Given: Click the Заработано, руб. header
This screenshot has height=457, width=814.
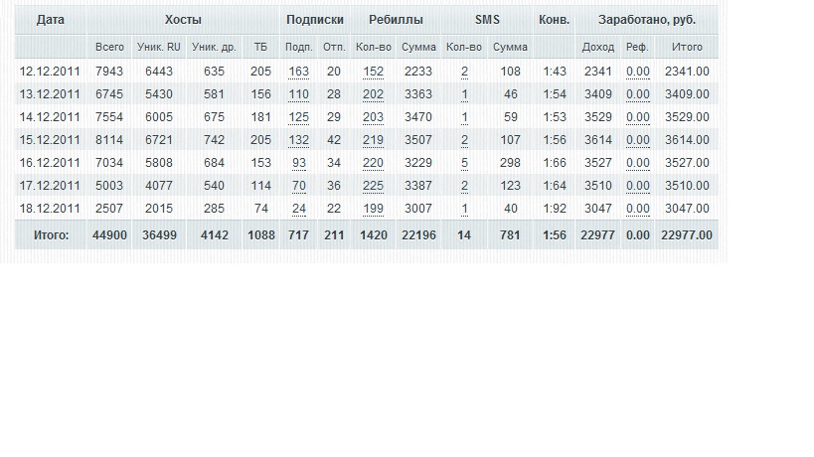Looking at the screenshot, I should [647, 20].
